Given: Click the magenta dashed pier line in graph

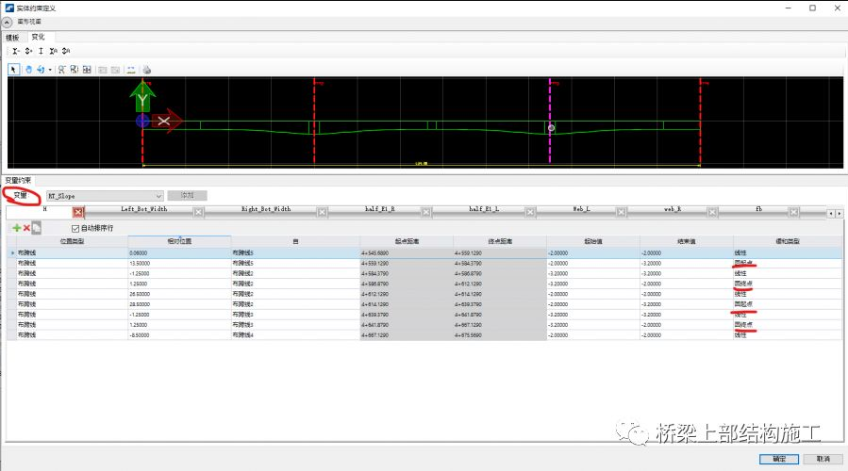Looking at the screenshot, I should pyautogui.click(x=550, y=122).
